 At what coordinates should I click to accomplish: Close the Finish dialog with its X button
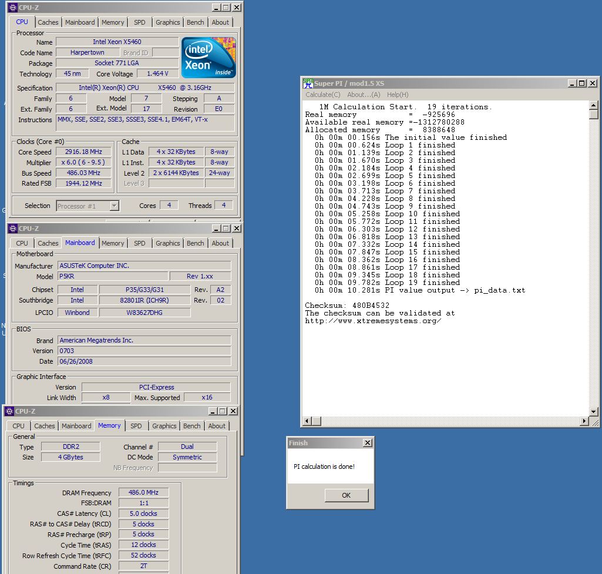368,442
